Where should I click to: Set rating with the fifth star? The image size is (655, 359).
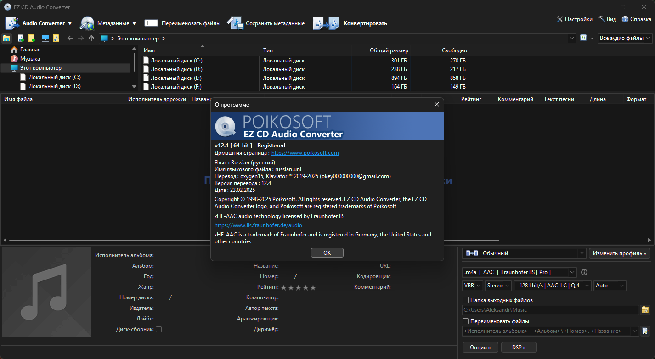(313, 288)
